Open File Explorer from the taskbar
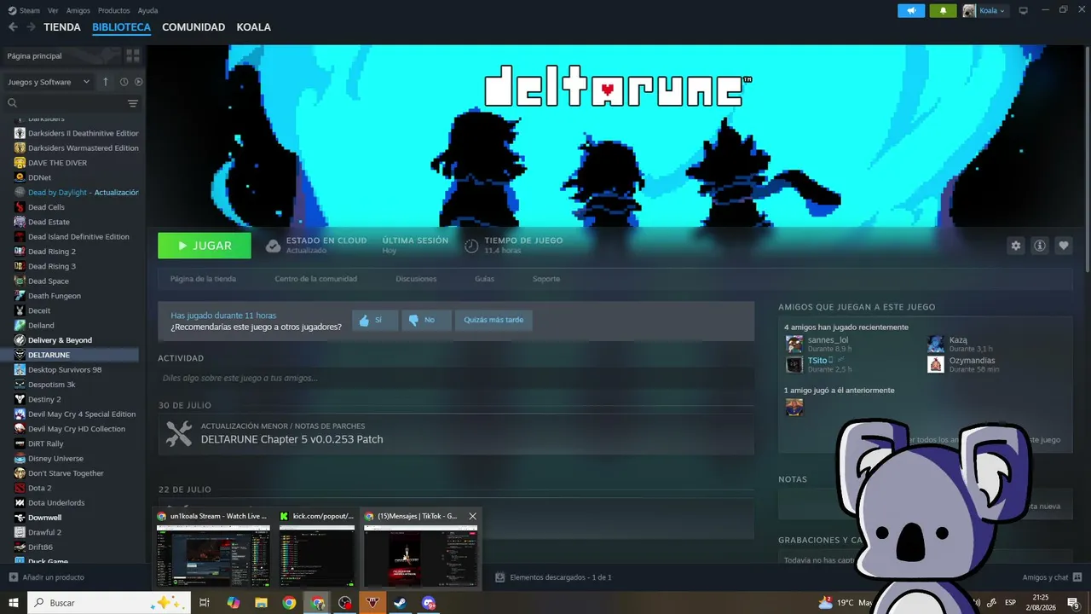Viewport: 1091px width, 614px height. (261, 603)
